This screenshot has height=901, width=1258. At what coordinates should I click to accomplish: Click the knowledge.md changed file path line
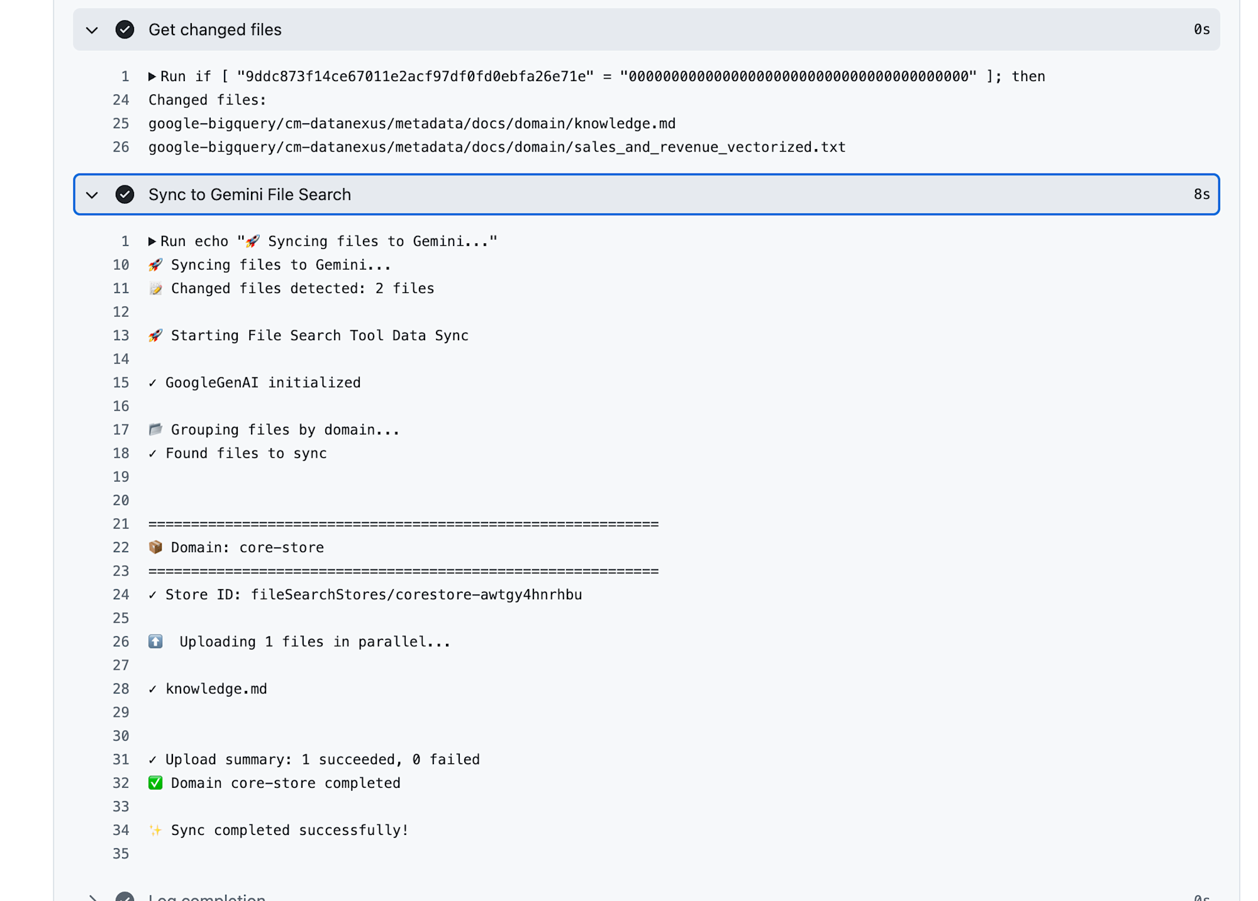(x=412, y=124)
